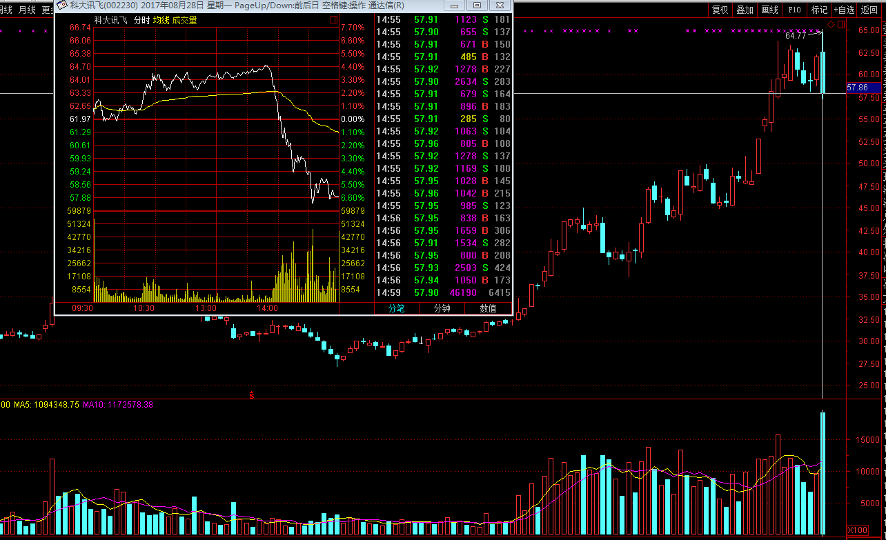Select the 14:55 trade row with volume 285
This screenshot has height=540, width=886.
pos(443,119)
